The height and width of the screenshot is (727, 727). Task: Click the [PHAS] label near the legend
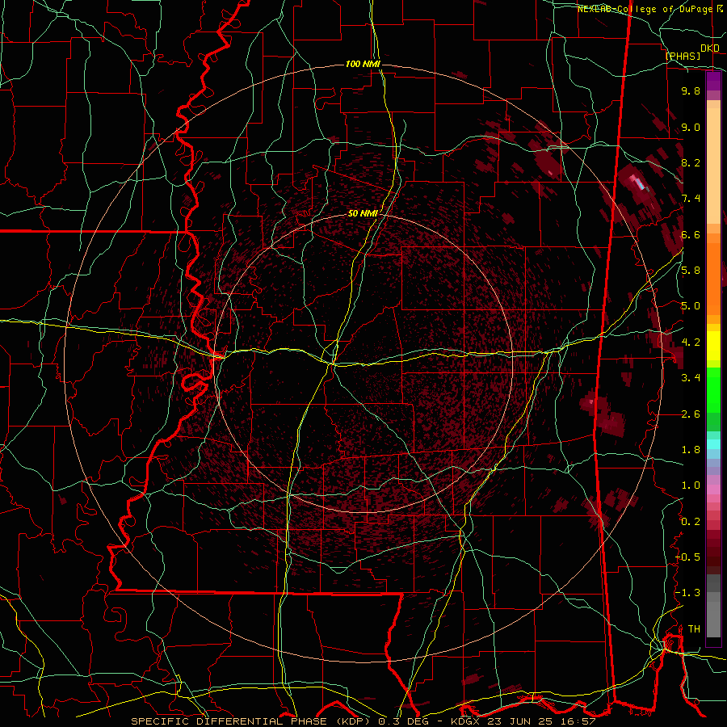[x=683, y=56]
